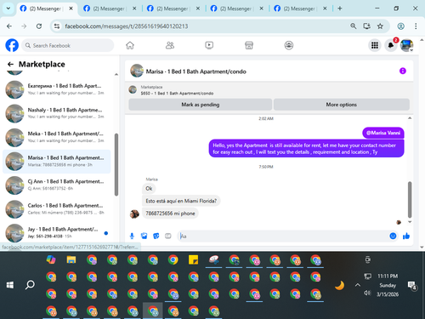The height and width of the screenshot is (319, 425).
Task: Switch to the third Messenger browser tab
Action: tap(173, 9)
